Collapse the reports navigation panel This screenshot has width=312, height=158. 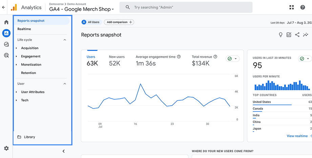click(64, 151)
